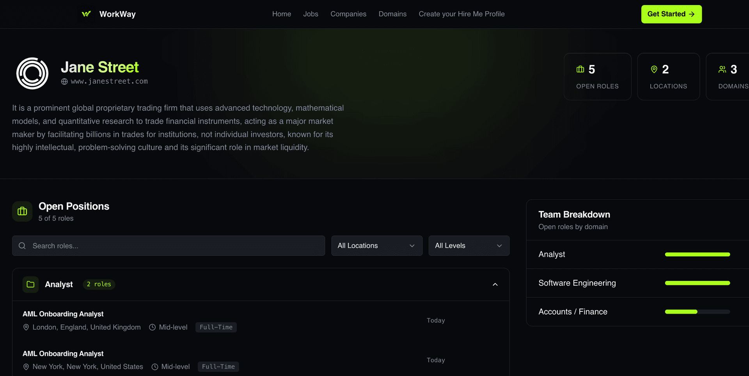Click the WorkWay logo icon
Screen dimensions: 749x376
[x=86, y=14]
